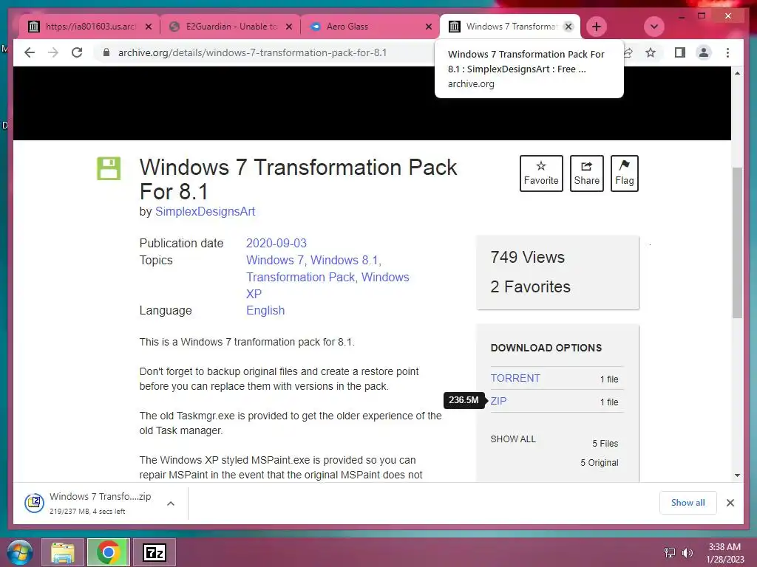
Task: Open 7-Zip from the taskbar
Action: (x=154, y=552)
